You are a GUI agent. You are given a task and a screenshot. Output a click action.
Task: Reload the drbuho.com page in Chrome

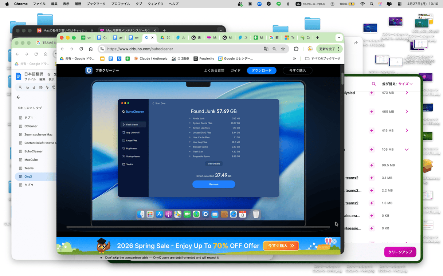point(81,49)
